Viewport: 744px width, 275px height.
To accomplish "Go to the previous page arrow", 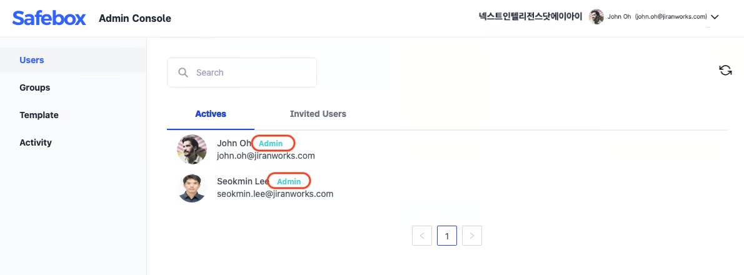I will tap(422, 236).
